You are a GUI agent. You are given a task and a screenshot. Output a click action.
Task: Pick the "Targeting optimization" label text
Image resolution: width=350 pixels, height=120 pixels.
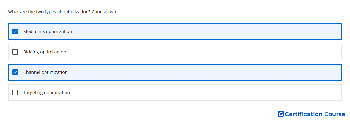[46, 93]
